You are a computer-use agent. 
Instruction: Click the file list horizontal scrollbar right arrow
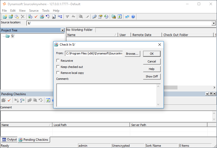click(214, 87)
